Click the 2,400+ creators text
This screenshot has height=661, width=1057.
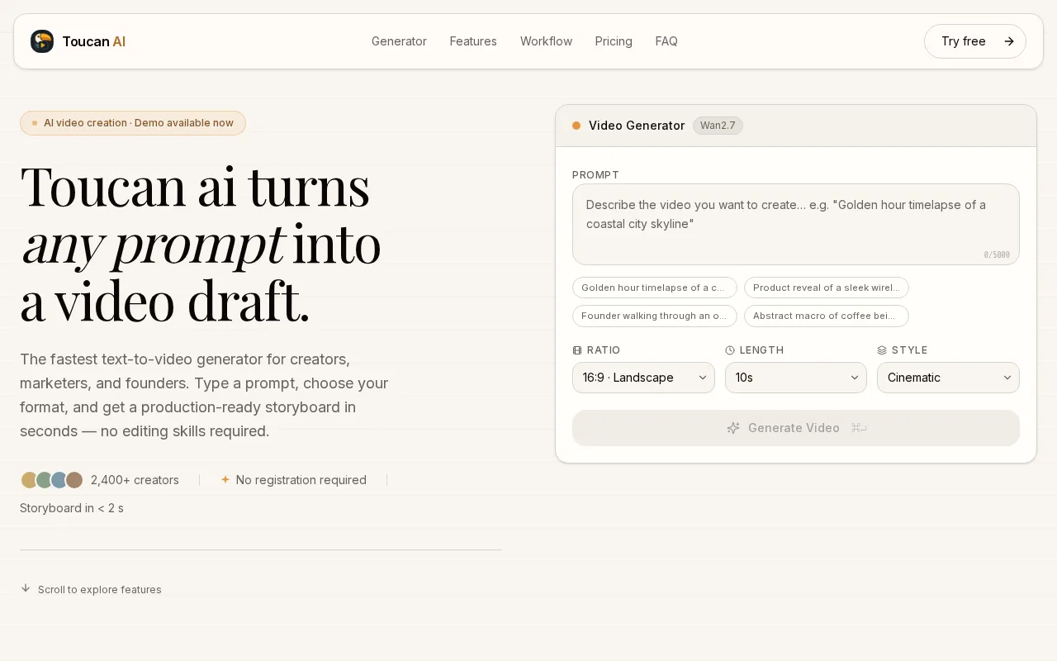(135, 480)
